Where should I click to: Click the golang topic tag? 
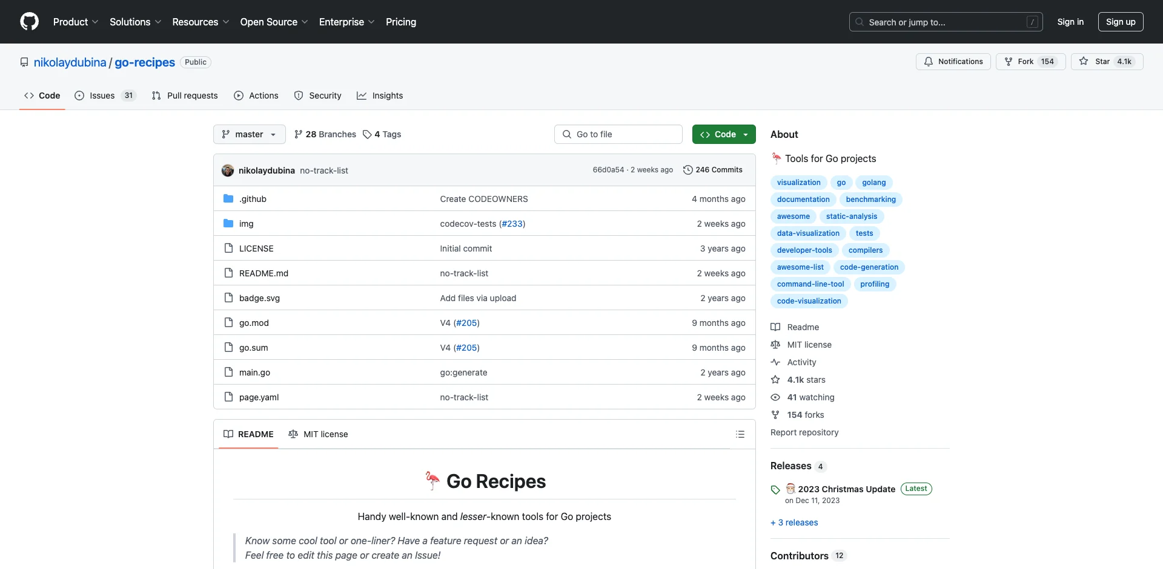873,183
